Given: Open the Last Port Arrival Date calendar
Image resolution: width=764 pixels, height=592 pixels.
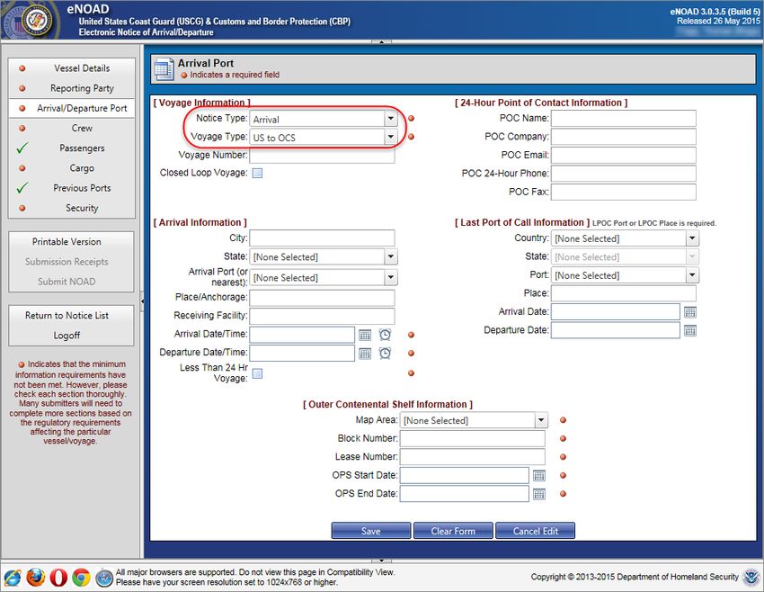Looking at the screenshot, I should 690,312.
